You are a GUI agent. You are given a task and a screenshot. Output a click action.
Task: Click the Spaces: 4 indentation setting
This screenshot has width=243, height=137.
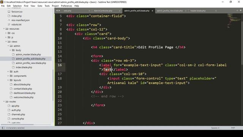[x=215, y=128]
